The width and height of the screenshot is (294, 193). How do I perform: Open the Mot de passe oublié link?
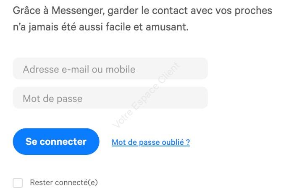pos(151,142)
